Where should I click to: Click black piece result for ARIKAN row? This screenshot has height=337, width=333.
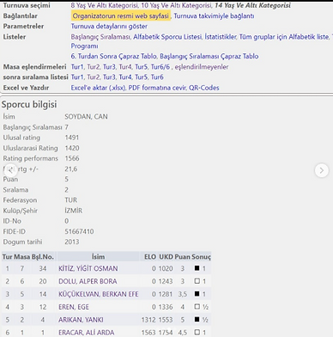point(197,320)
